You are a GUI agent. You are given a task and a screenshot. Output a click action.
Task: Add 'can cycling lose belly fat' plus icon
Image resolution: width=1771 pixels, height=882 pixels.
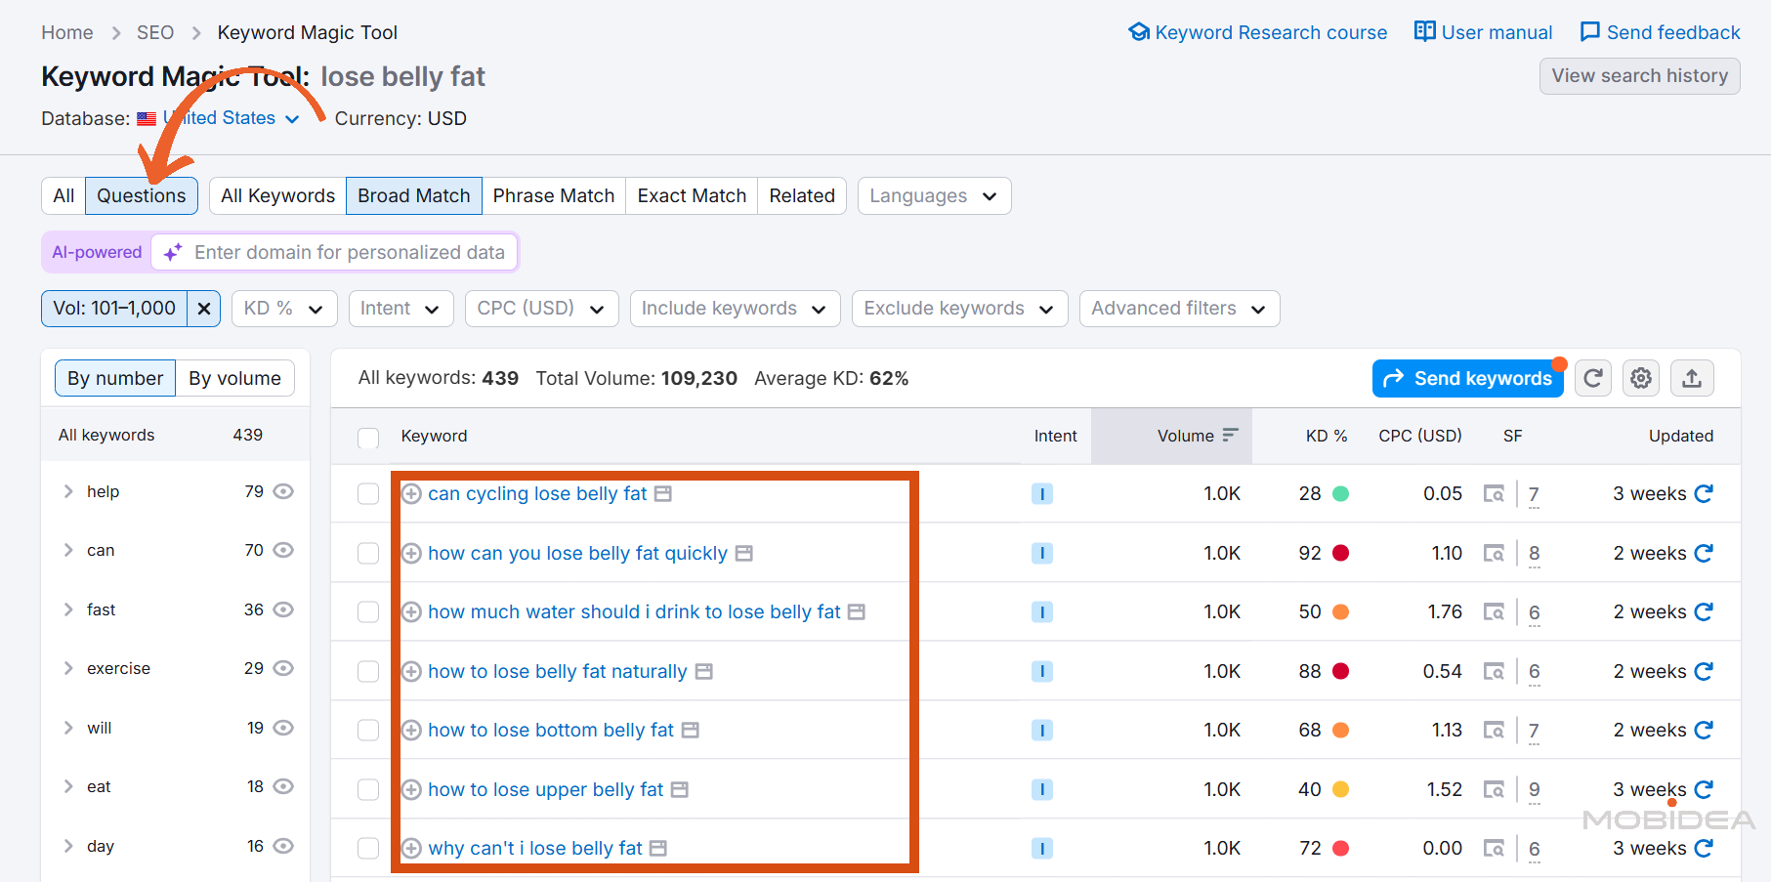[412, 494]
